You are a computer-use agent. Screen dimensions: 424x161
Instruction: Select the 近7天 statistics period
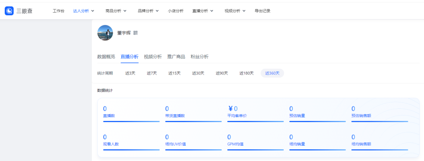point(152,73)
